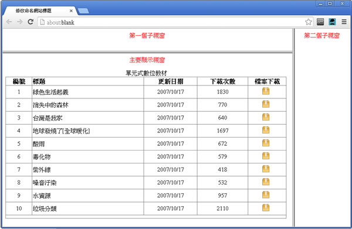Click the title 消失中的森林
The width and height of the screenshot is (352, 229).
[x=50, y=105]
